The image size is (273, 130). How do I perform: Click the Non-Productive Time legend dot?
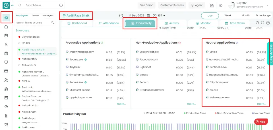[x=216, y=113]
